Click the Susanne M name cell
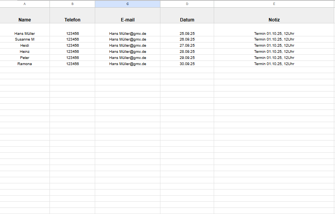Image resolution: width=335 pixels, height=214 pixels. point(25,39)
